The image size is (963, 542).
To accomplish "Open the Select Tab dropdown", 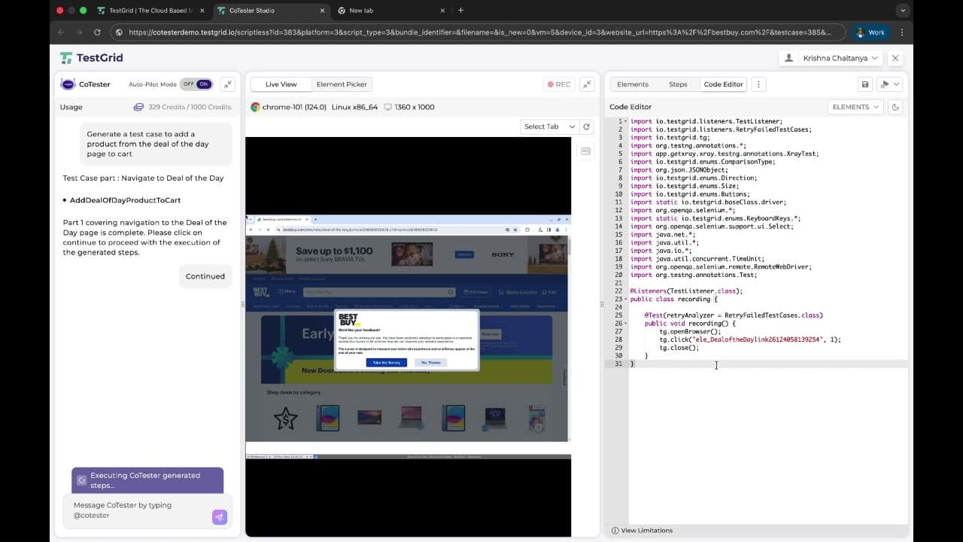I will click(x=548, y=126).
